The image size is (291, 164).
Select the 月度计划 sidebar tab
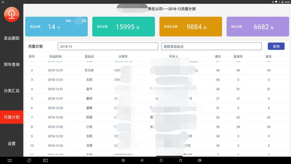pos(12,117)
